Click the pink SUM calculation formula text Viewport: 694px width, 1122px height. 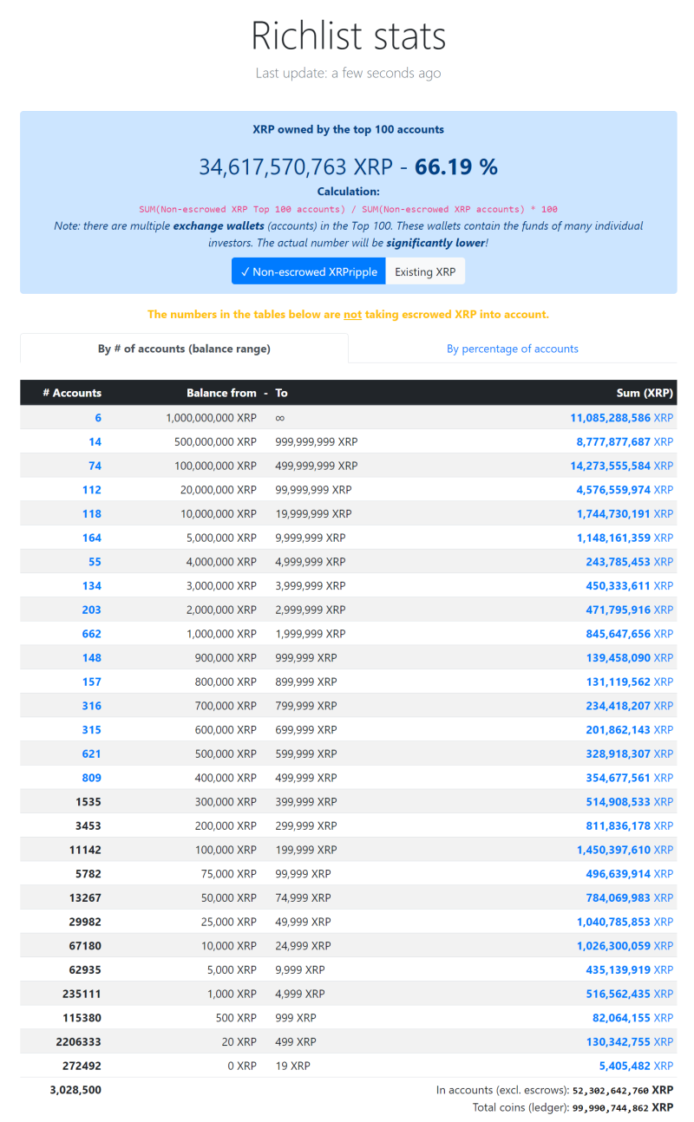348,209
